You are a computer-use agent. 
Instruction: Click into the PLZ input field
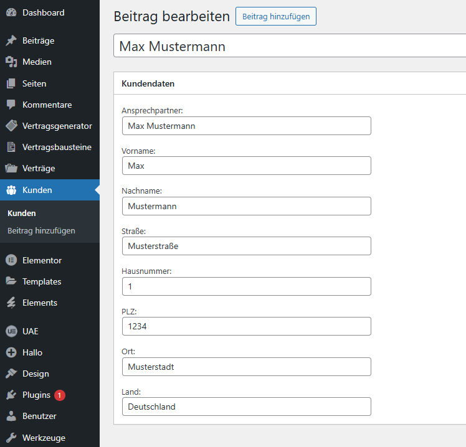point(246,326)
